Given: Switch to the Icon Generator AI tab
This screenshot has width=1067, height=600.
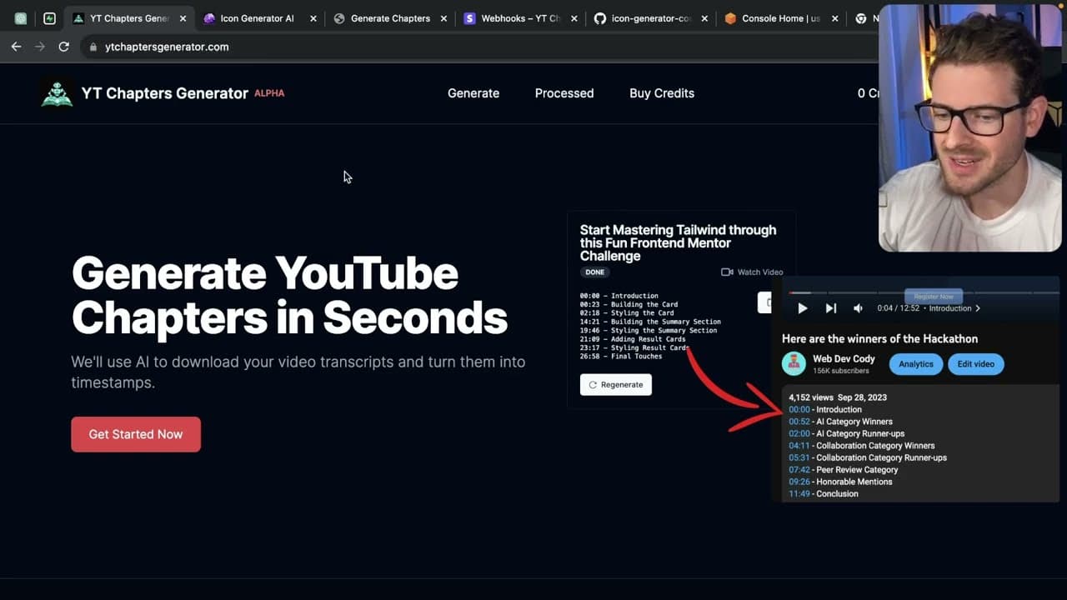Looking at the screenshot, I should [257, 18].
